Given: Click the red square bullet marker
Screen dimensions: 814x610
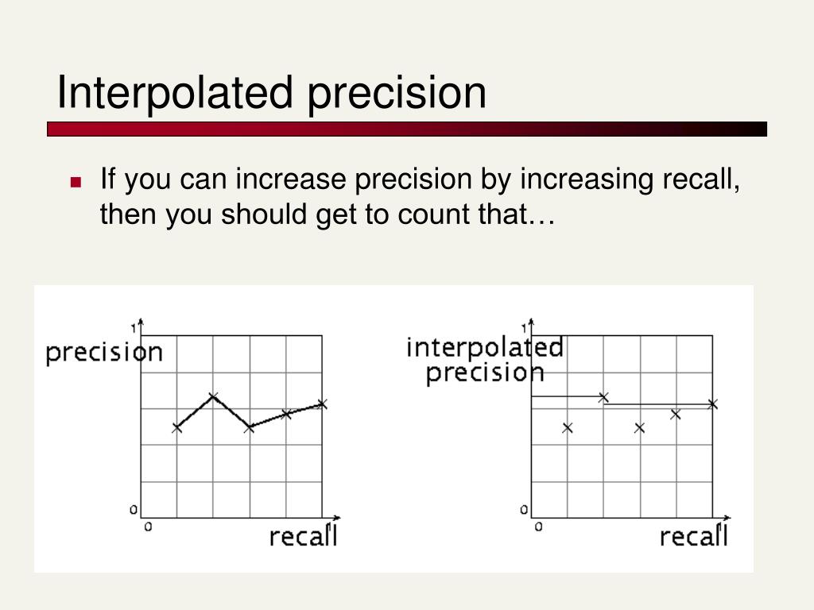Looking at the screenshot, I should coord(76,182).
